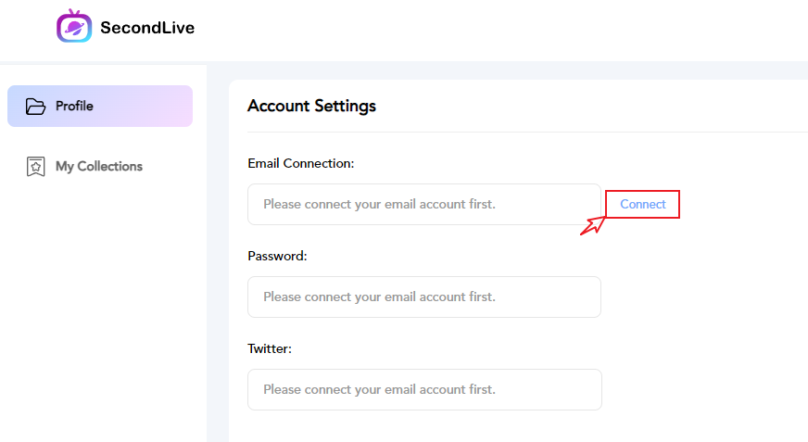Screen dimensions: 808x442
Task: Click the Twitter field label
Action: click(270, 348)
